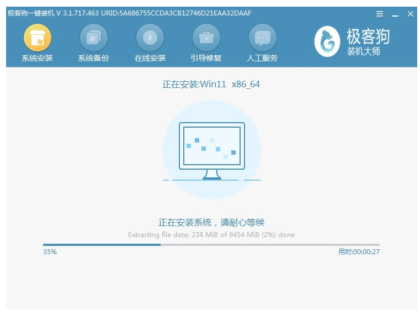The height and width of the screenshot is (315, 420).
Task: Click the 引导修复 tab label
Action: (x=206, y=58)
